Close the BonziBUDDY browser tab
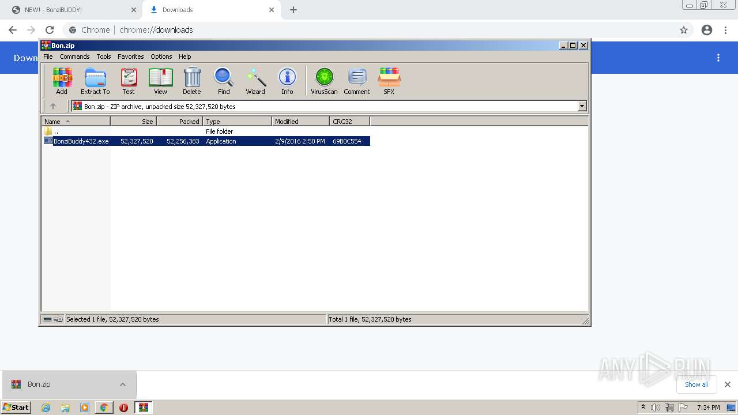The height and width of the screenshot is (415, 738). click(x=134, y=10)
